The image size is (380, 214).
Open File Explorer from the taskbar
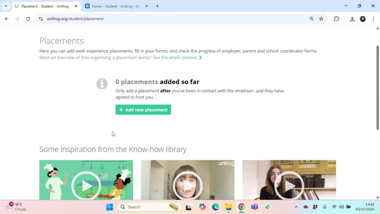click(x=228, y=207)
